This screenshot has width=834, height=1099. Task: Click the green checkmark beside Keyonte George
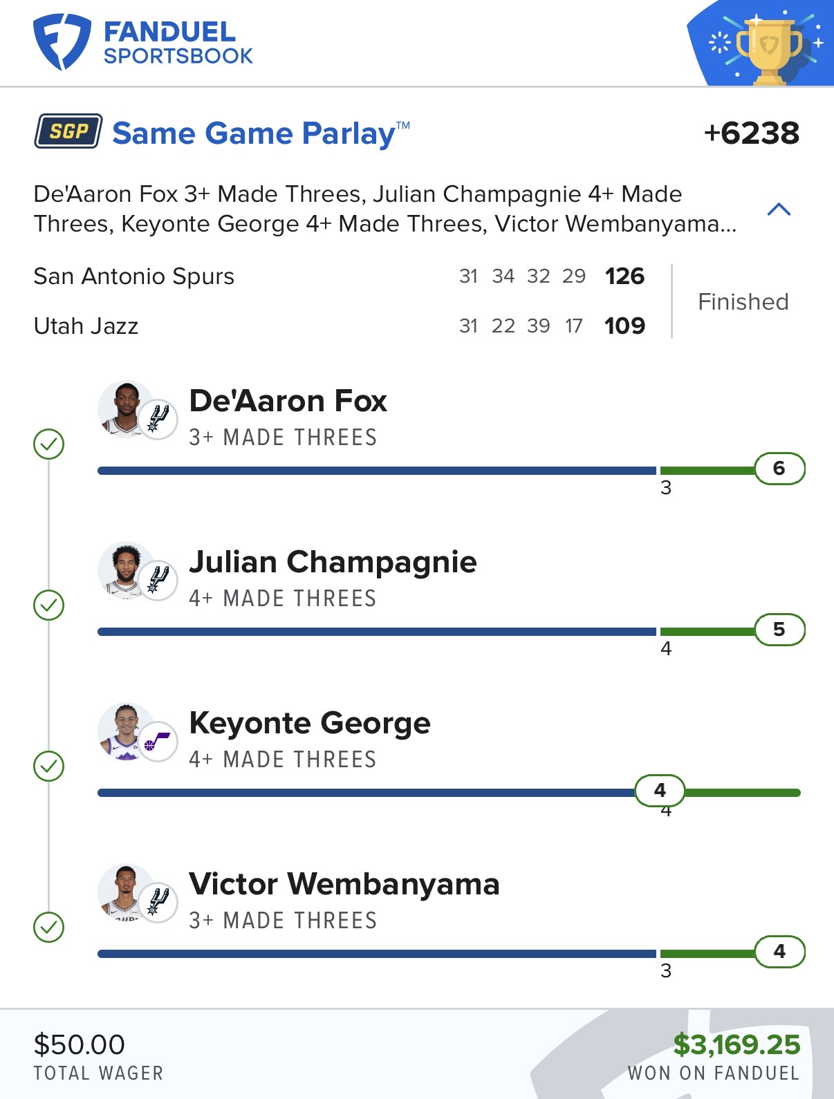pos(49,767)
